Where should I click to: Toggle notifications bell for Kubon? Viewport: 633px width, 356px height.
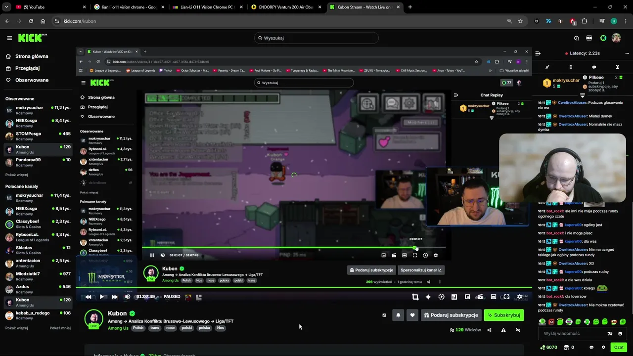398,315
